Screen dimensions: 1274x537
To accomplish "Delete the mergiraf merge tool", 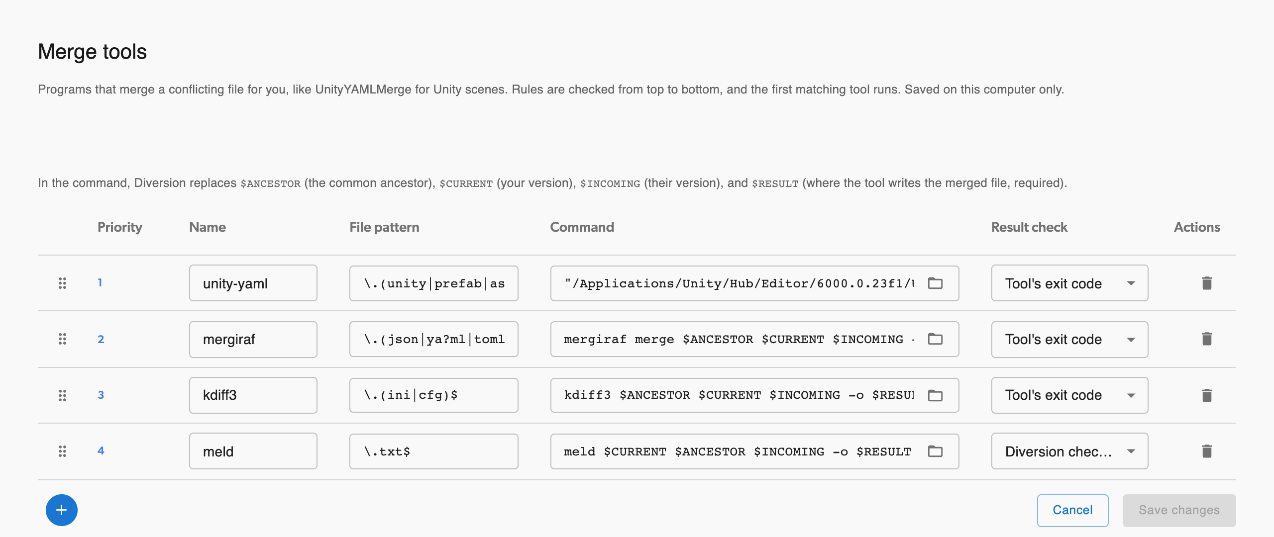I will [x=1207, y=339].
